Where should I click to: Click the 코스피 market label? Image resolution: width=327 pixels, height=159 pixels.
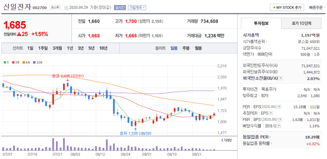pyautogui.click(x=55, y=8)
